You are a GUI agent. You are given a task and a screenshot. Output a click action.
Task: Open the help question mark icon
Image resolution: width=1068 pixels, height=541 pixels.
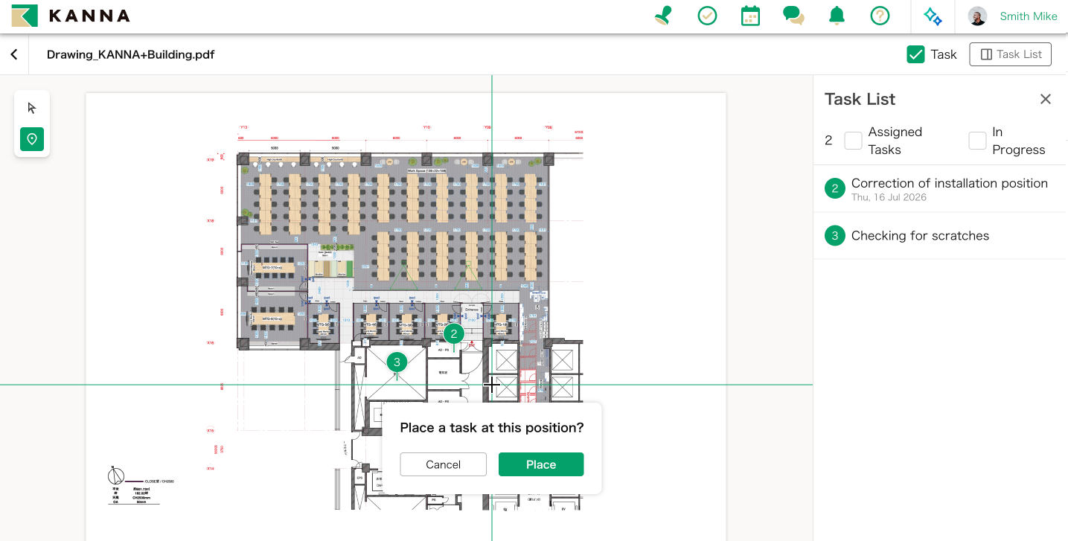pyautogui.click(x=880, y=16)
